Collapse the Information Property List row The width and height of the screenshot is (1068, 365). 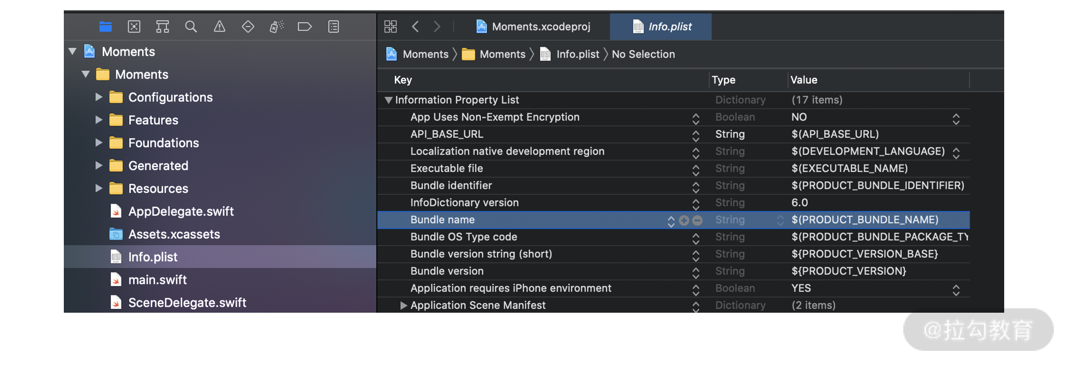(388, 100)
